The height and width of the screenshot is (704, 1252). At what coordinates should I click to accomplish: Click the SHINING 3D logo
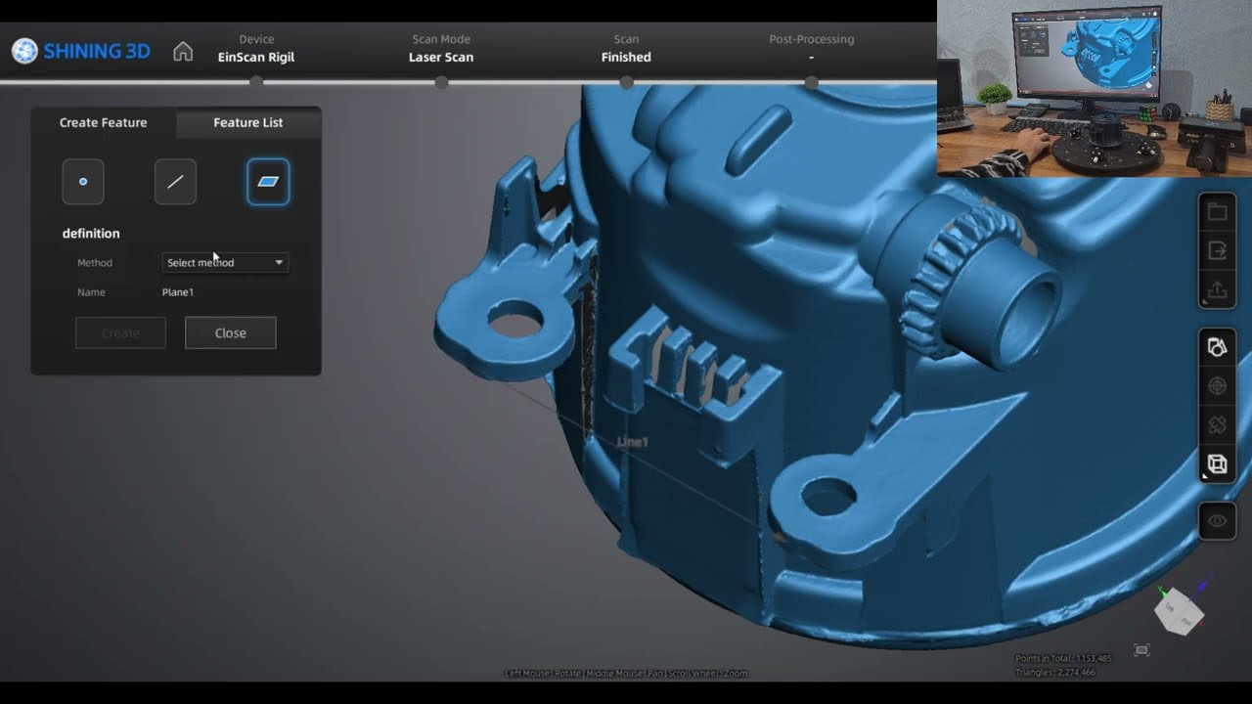[81, 51]
